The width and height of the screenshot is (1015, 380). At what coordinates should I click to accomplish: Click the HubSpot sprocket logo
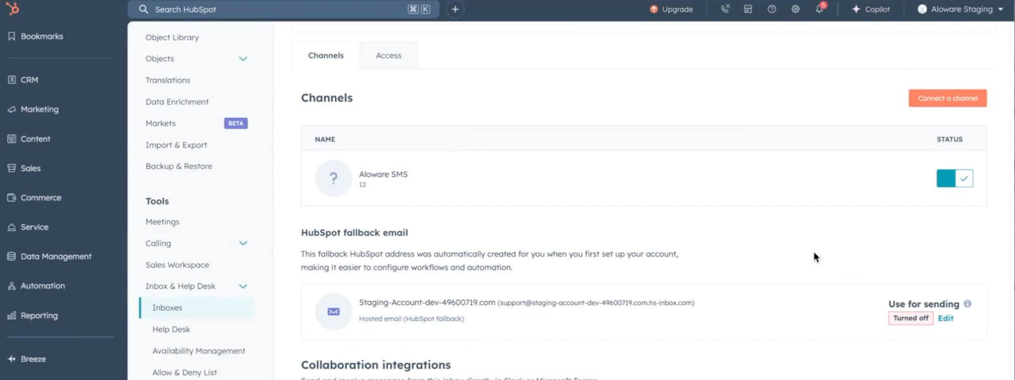coord(13,9)
